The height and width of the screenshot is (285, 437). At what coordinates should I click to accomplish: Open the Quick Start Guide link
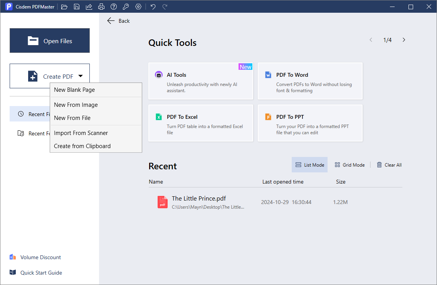(x=36, y=273)
